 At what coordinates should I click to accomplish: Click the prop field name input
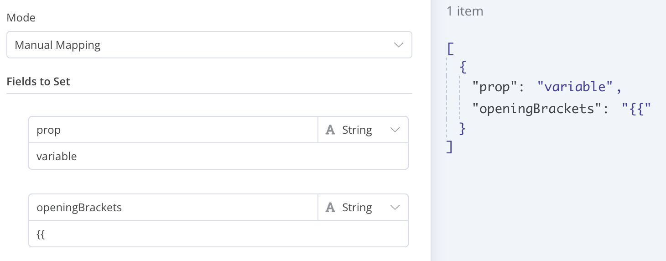[173, 130]
